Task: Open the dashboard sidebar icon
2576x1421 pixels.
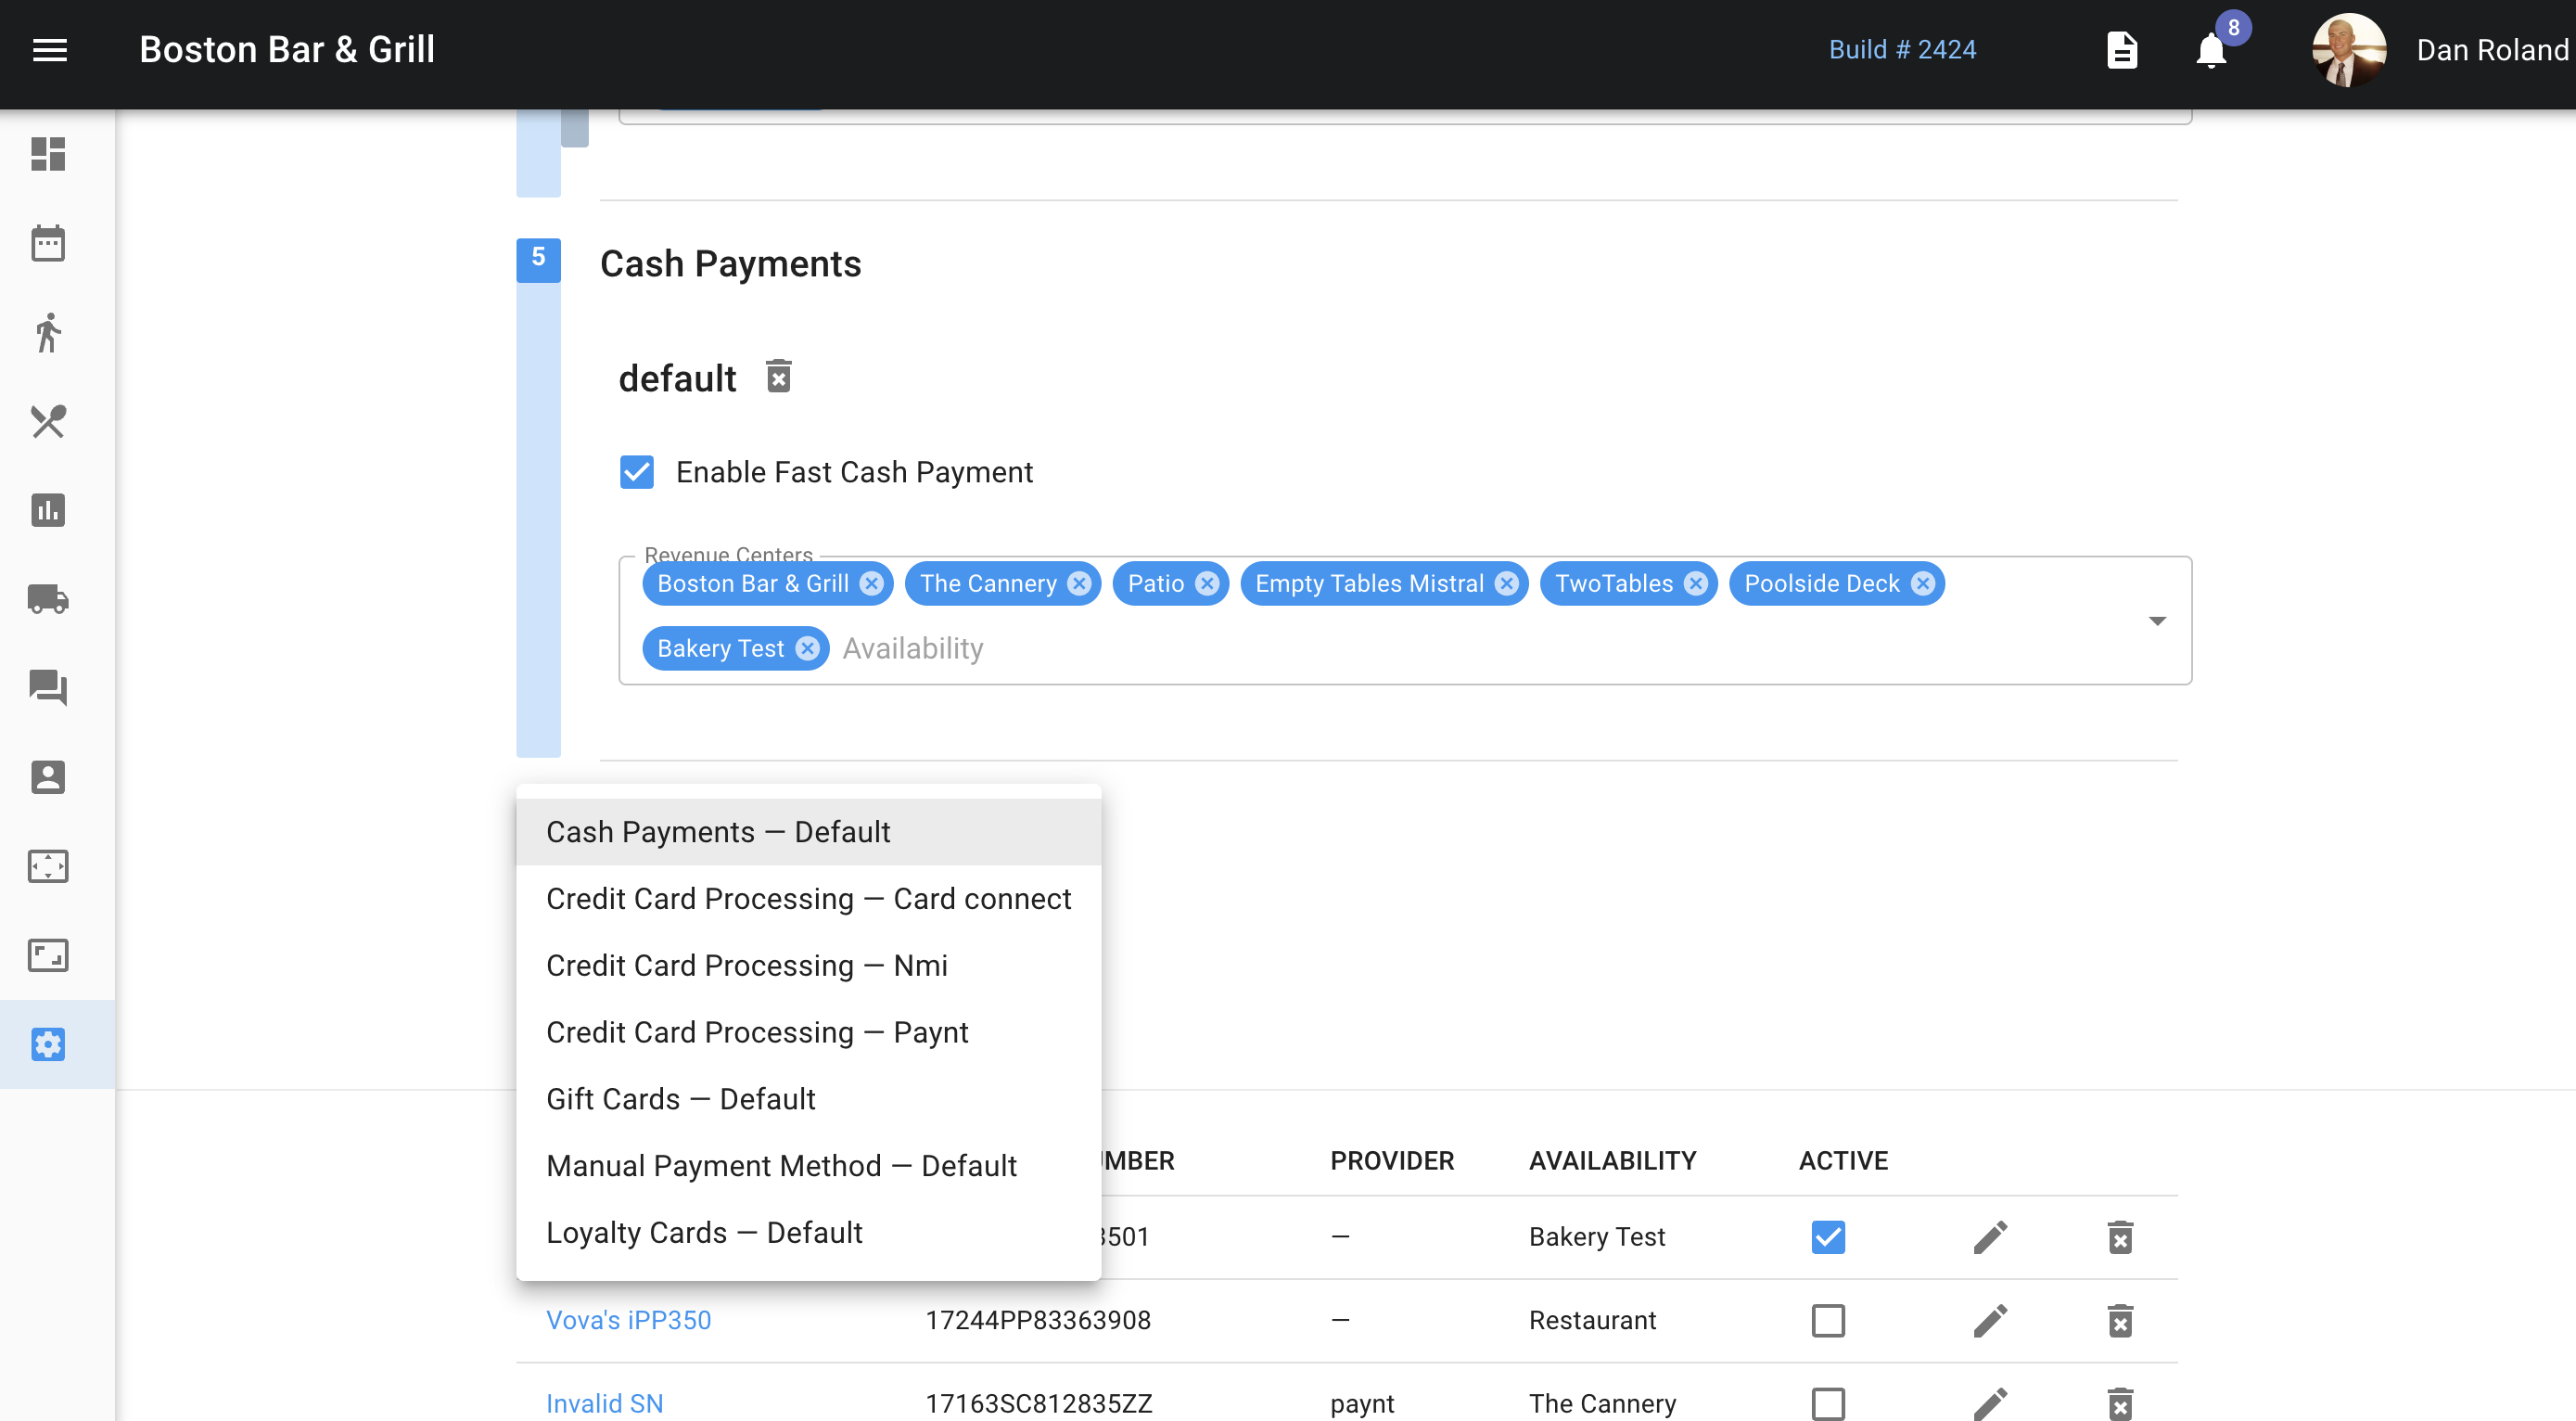Action: click(x=48, y=154)
